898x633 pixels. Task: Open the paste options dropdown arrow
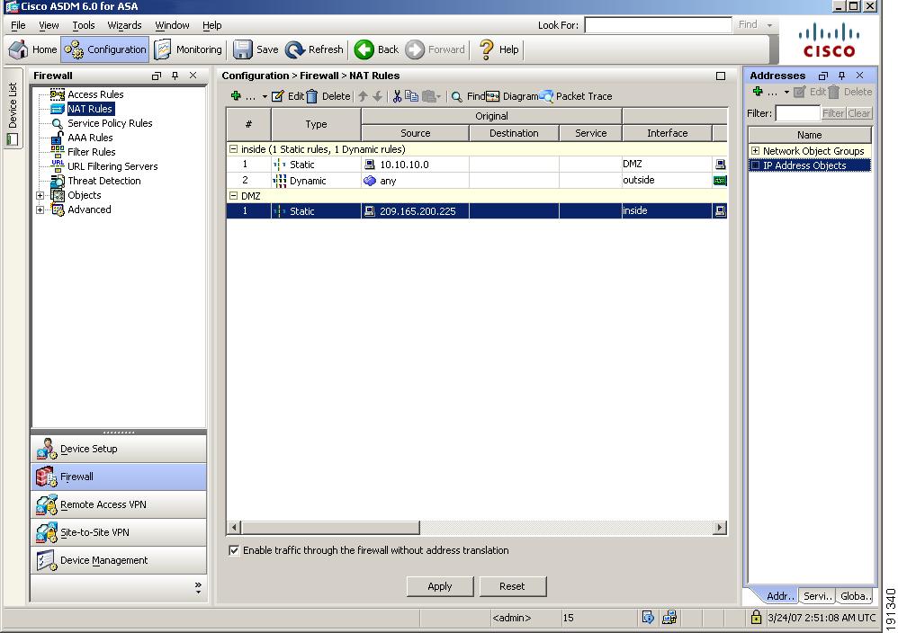pyautogui.click(x=438, y=97)
